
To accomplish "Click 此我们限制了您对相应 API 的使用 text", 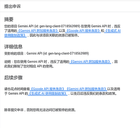I will (29, 66).
